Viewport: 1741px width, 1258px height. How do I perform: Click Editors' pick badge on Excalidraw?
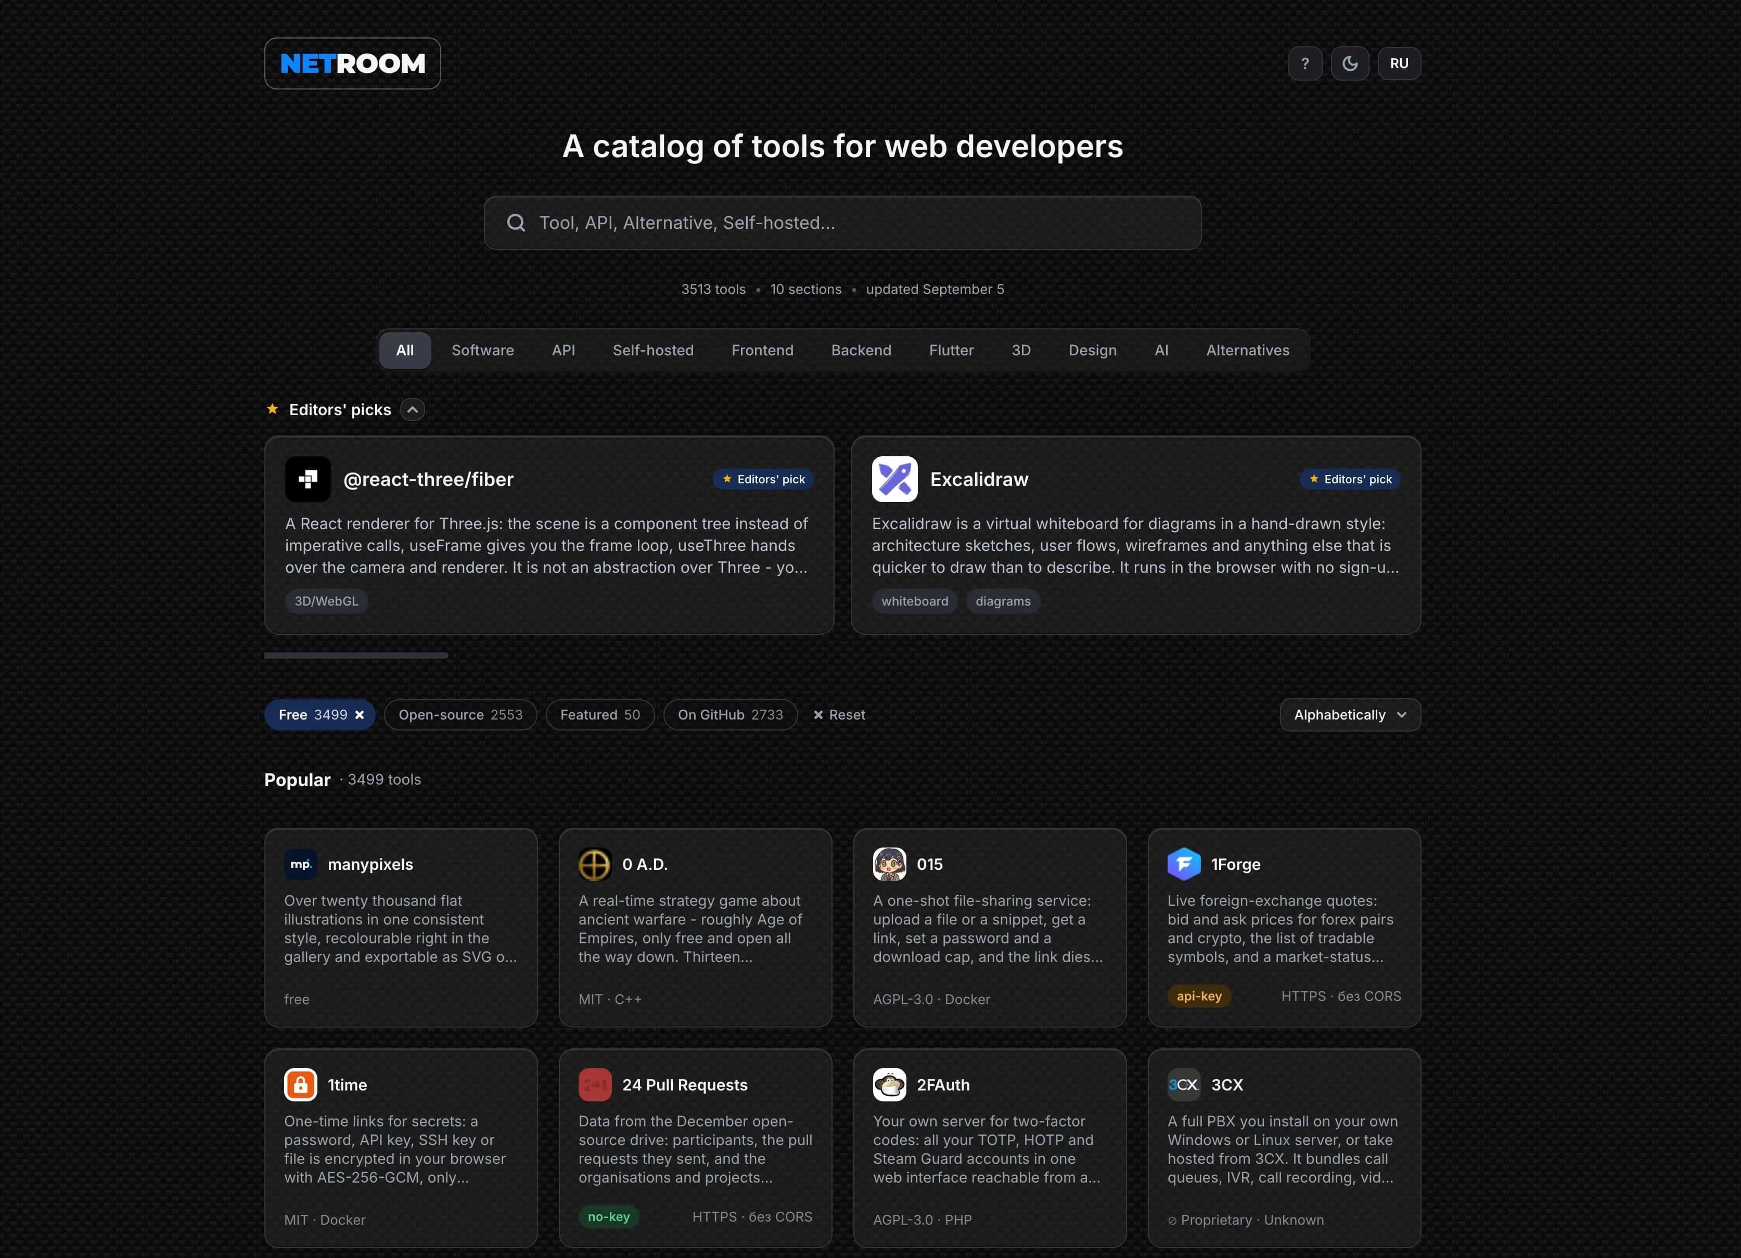pyautogui.click(x=1350, y=479)
